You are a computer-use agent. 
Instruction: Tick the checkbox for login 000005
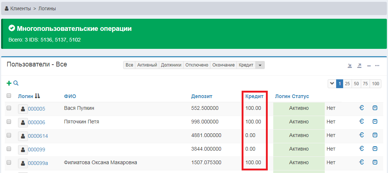click(9, 108)
